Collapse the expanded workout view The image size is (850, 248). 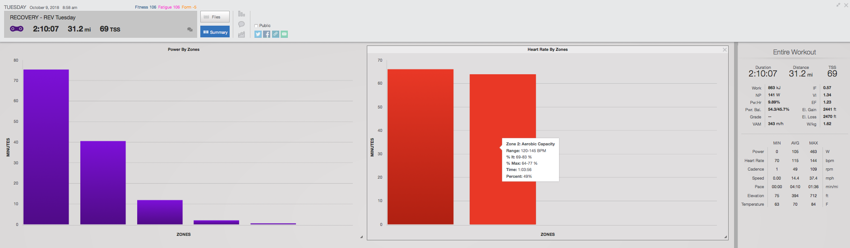838,5
